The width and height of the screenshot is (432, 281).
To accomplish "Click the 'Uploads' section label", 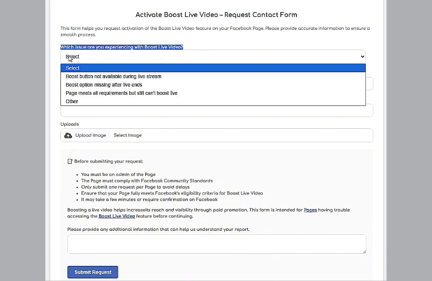I will click(x=70, y=124).
